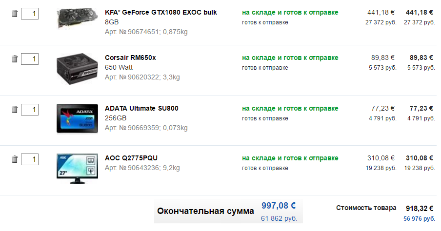Screen dimensions: 441x231
Task: Open the Corsair RM650x product page
Action: [130, 58]
